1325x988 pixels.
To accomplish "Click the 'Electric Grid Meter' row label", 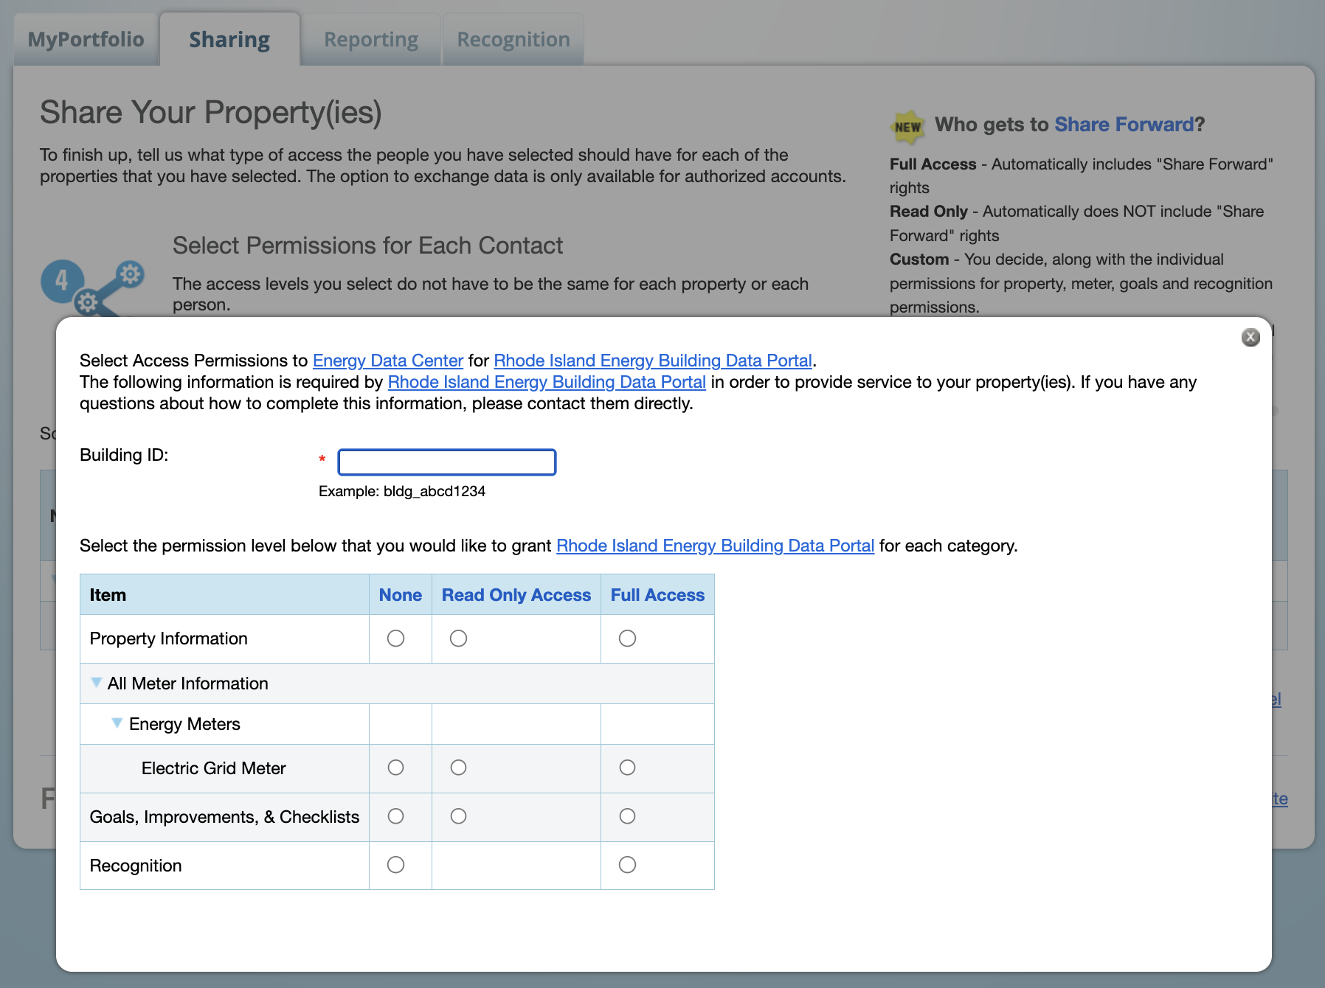I will coord(214,768).
